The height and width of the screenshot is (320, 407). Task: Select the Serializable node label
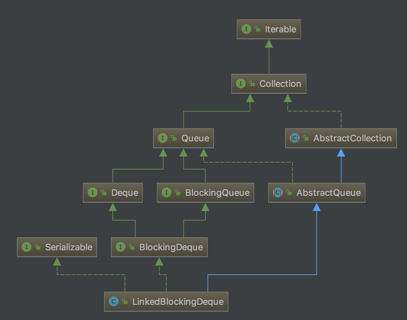click(69, 247)
